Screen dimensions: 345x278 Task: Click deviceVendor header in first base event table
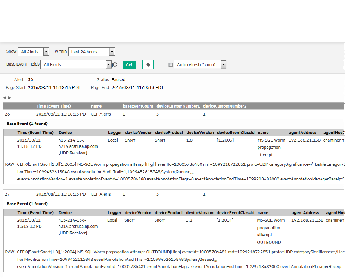(x=139, y=133)
